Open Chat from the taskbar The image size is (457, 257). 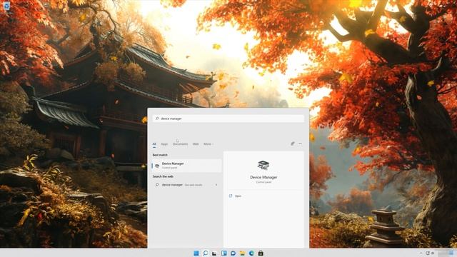233,253
